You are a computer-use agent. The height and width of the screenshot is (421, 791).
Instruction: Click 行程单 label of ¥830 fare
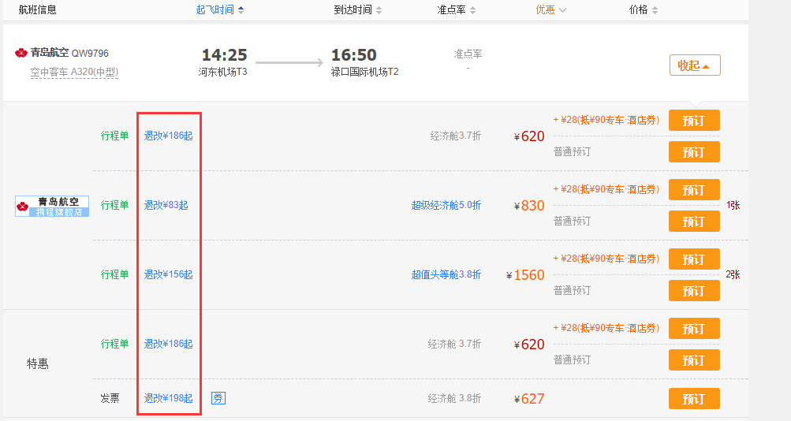pyautogui.click(x=114, y=205)
